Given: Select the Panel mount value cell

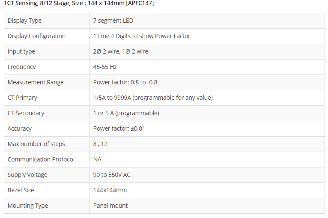Looking at the screenshot, I should coord(110,206).
